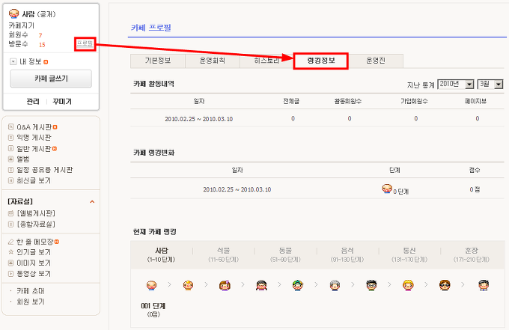Screen dimensions: 509x330
Task: Open 동영상 보기
Action: pyautogui.click(x=34, y=274)
